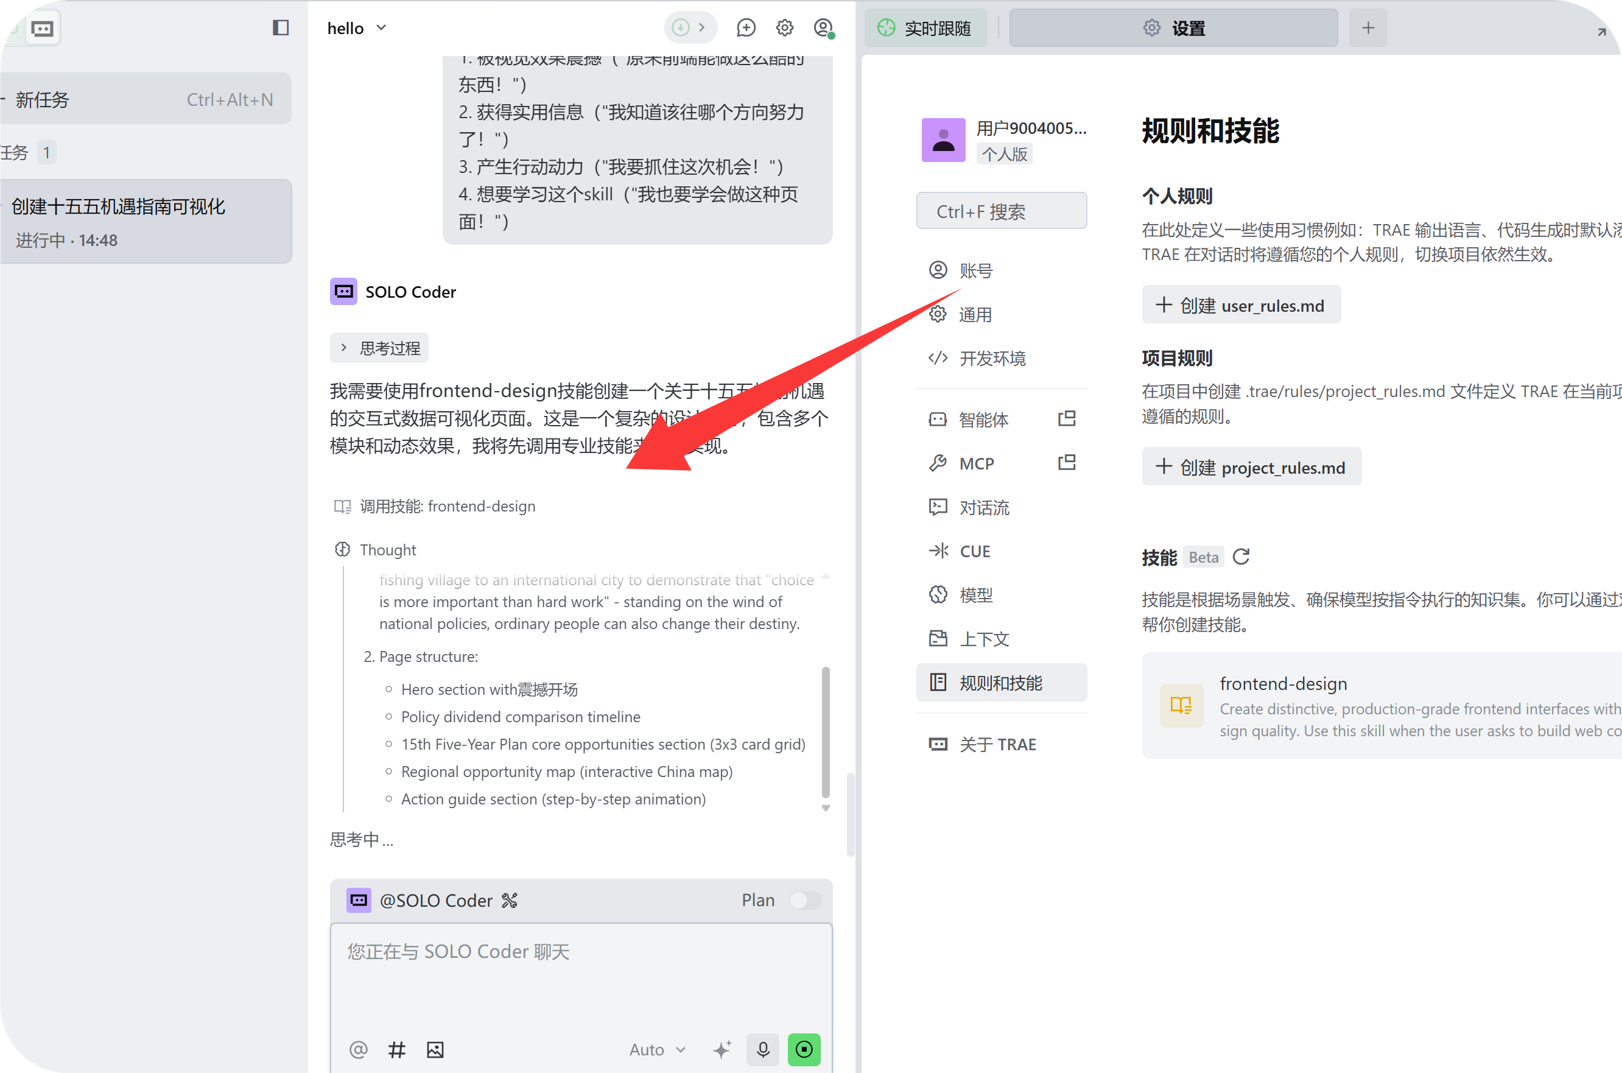Click the attach image icon

(x=435, y=1049)
